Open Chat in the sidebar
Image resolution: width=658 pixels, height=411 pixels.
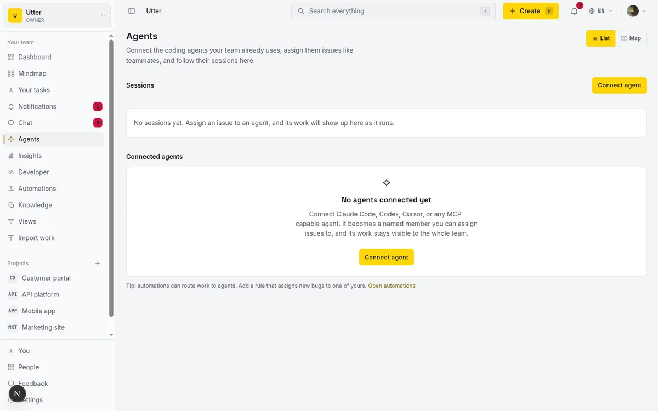pyautogui.click(x=53, y=123)
